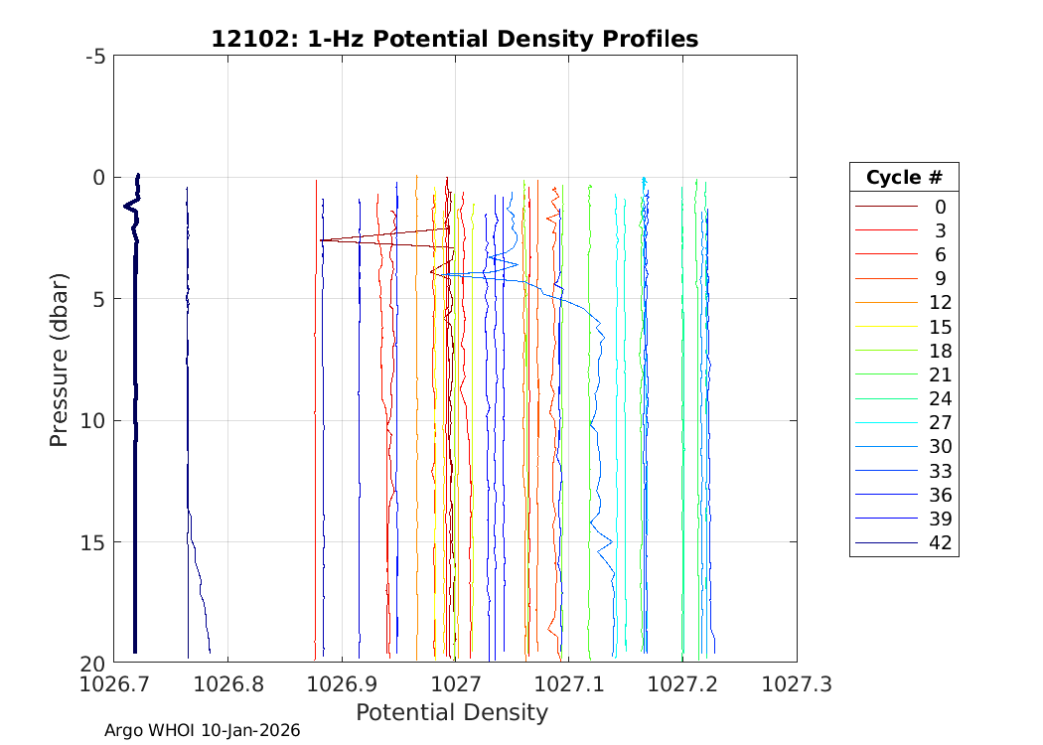This screenshot has height=745, width=1043.
Task: Click the x-axis tick label 1027
Action: pyautogui.click(x=455, y=683)
